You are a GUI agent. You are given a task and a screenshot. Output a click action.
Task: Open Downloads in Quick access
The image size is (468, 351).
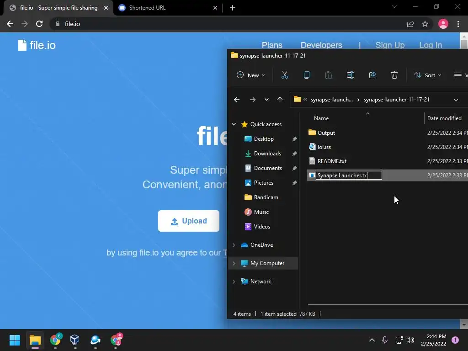(267, 154)
